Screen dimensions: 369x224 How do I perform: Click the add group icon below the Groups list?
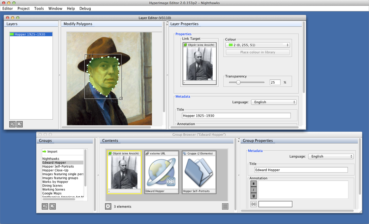(x=45, y=207)
